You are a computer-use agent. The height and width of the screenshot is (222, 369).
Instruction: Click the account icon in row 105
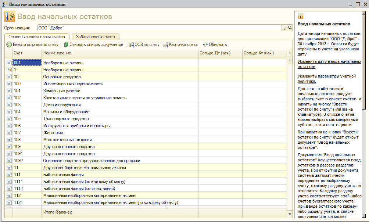9,119
